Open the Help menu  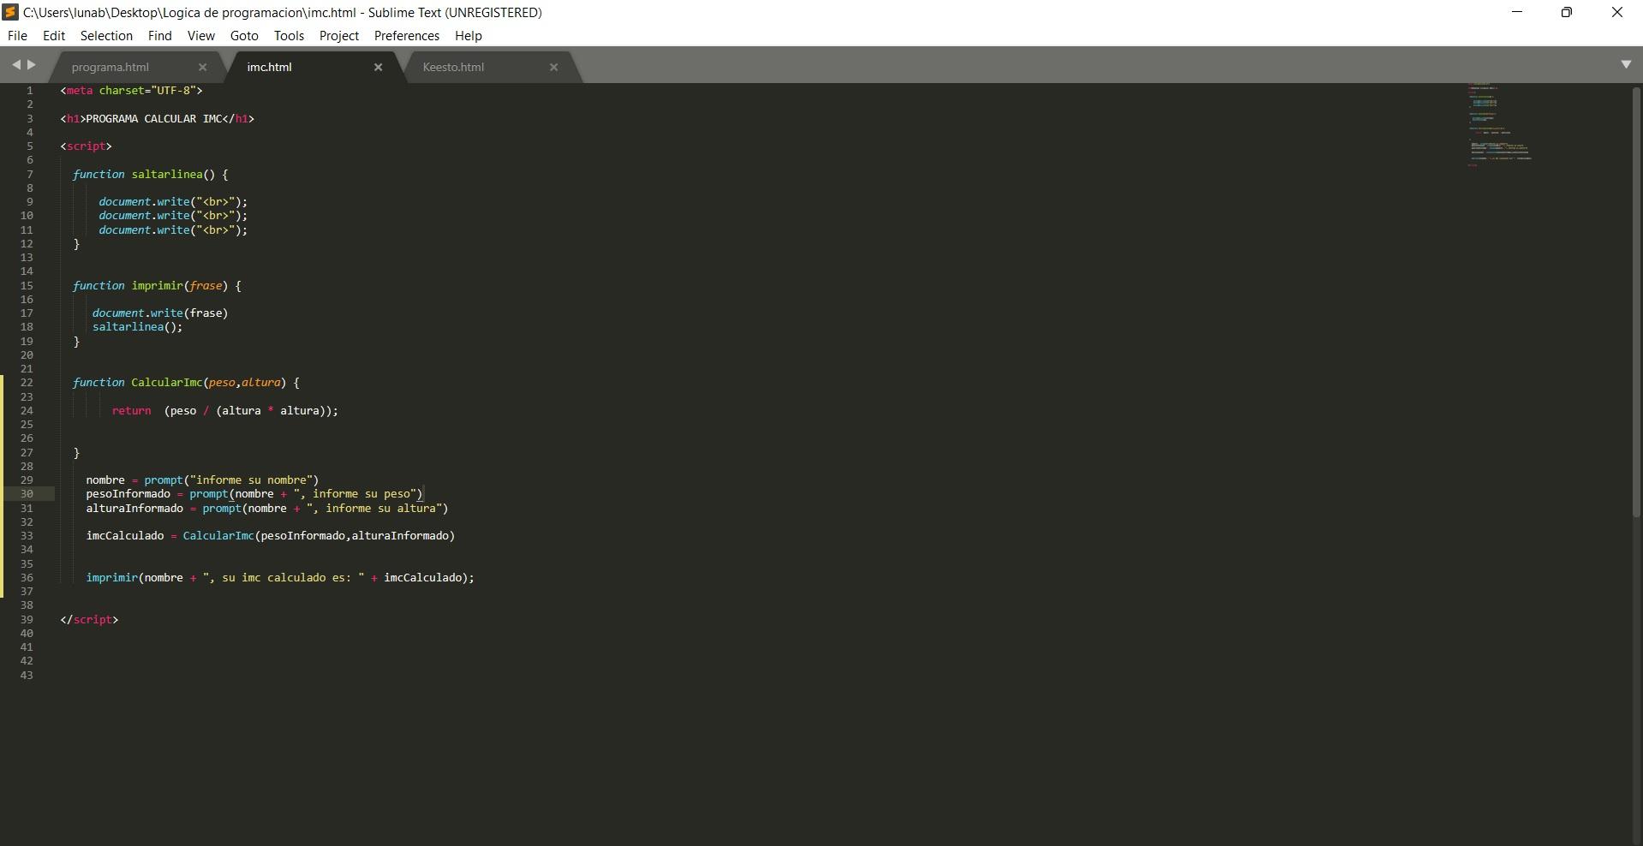click(x=469, y=36)
